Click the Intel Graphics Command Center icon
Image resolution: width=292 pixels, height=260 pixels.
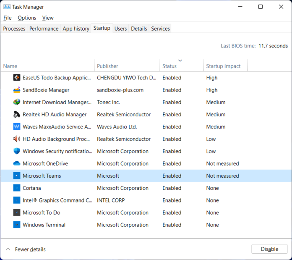17,200
